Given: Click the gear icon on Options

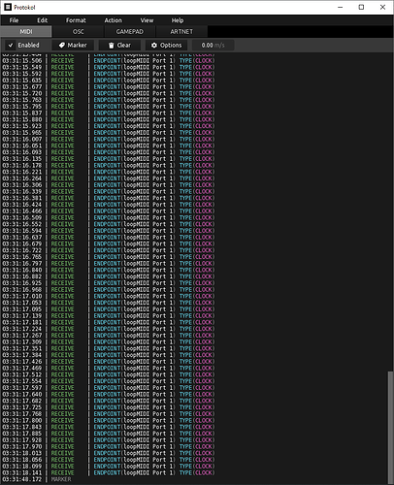Looking at the screenshot, I should tap(154, 46).
